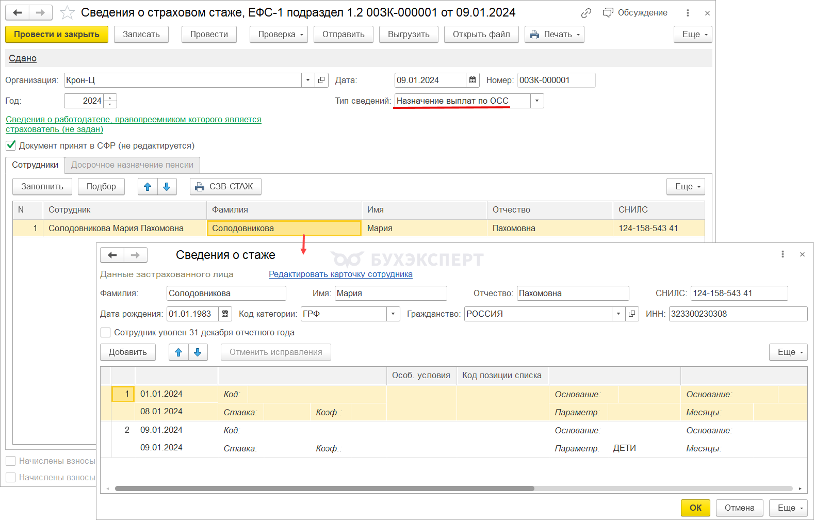814x520 pixels.
Task: Open birth date calendar picker
Action: click(225, 314)
